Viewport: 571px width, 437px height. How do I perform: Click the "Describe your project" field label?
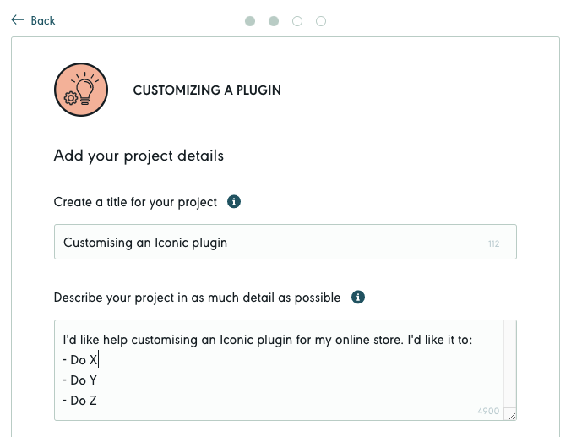click(197, 298)
